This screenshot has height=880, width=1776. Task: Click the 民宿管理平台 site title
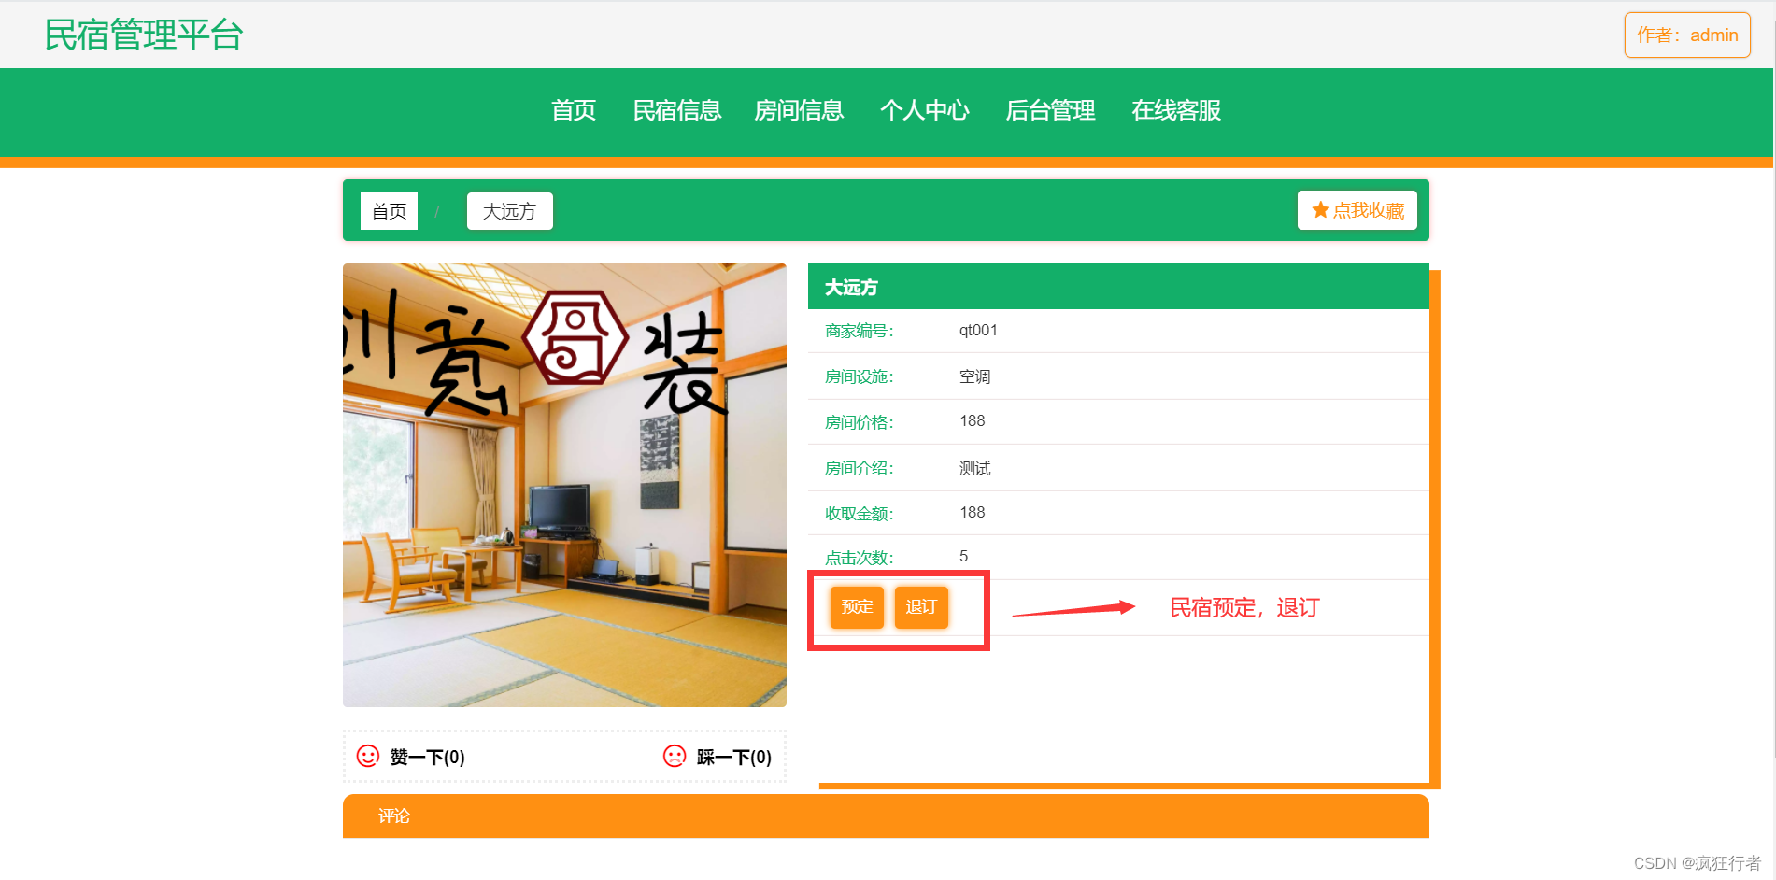(x=144, y=35)
